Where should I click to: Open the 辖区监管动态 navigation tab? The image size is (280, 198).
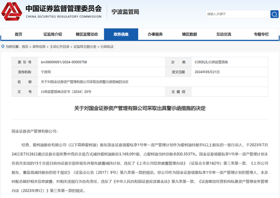click(x=87, y=34)
